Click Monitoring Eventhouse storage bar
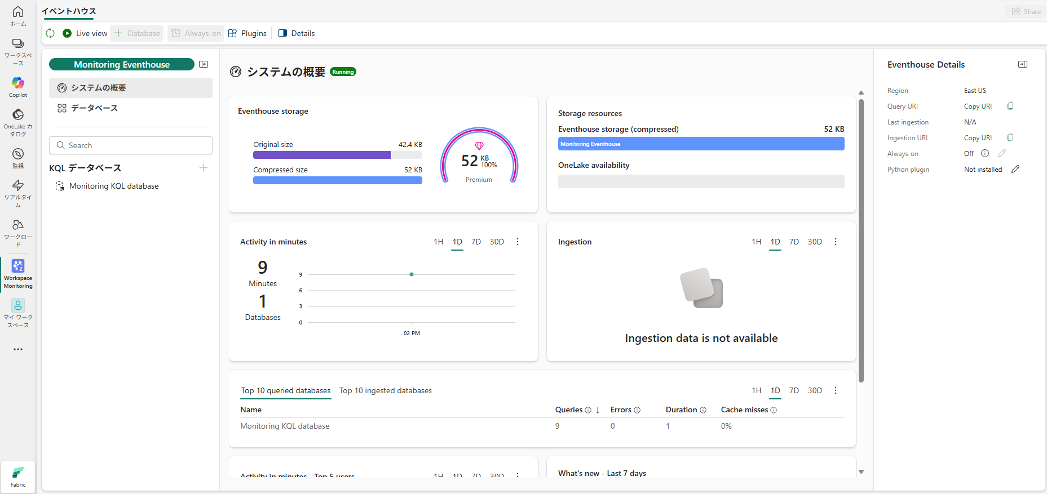Image resolution: width=1047 pixels, height=494 pixels. tap(701, 144)
